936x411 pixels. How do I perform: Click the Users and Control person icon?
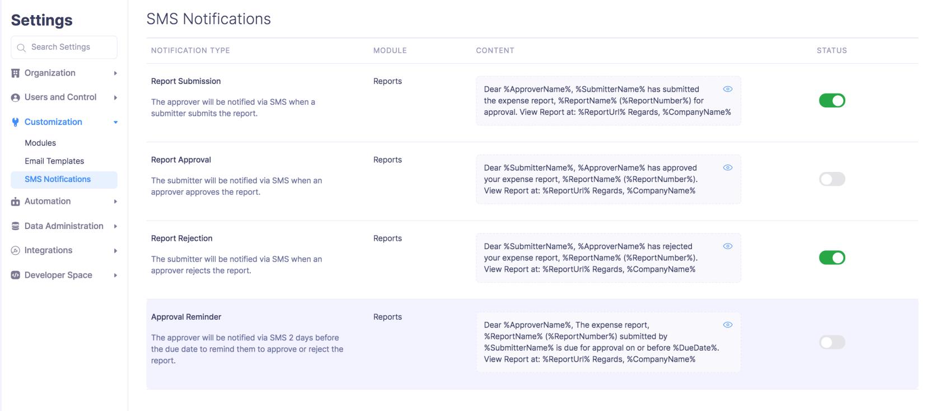coord(16,97)
